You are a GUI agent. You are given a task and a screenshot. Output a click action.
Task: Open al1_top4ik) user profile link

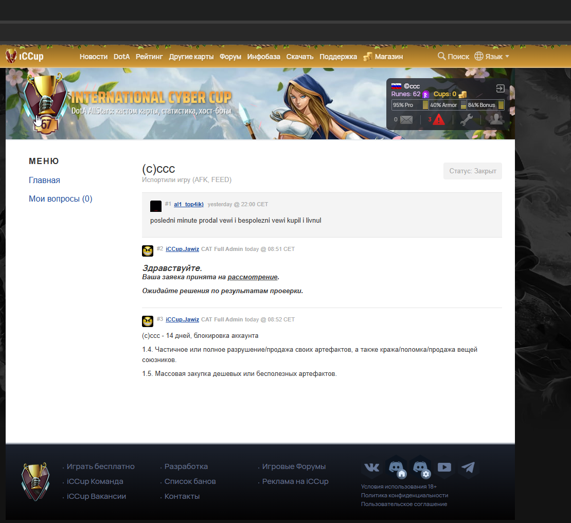(189, 204)
